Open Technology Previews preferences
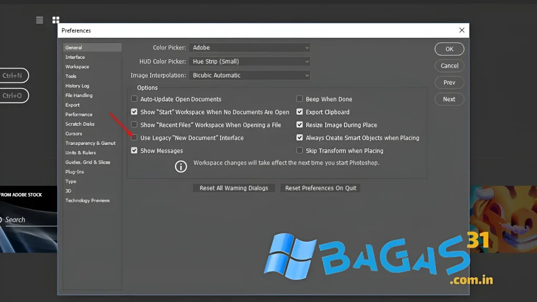The image size is (537, 302). point(88,201)
